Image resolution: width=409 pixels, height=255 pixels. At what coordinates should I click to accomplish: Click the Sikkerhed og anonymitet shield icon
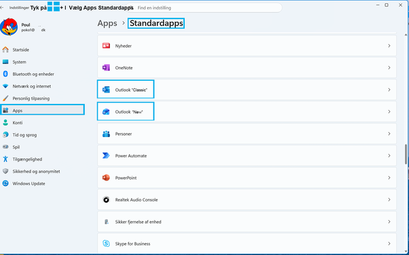coord(6,171)
